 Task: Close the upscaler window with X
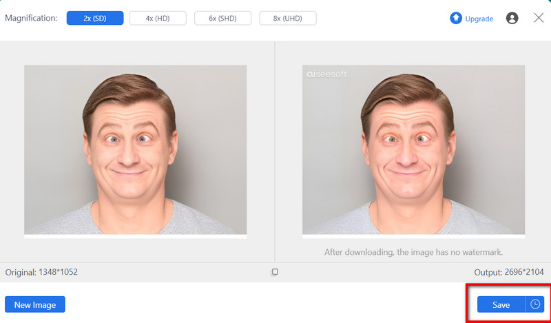point(539,18)
